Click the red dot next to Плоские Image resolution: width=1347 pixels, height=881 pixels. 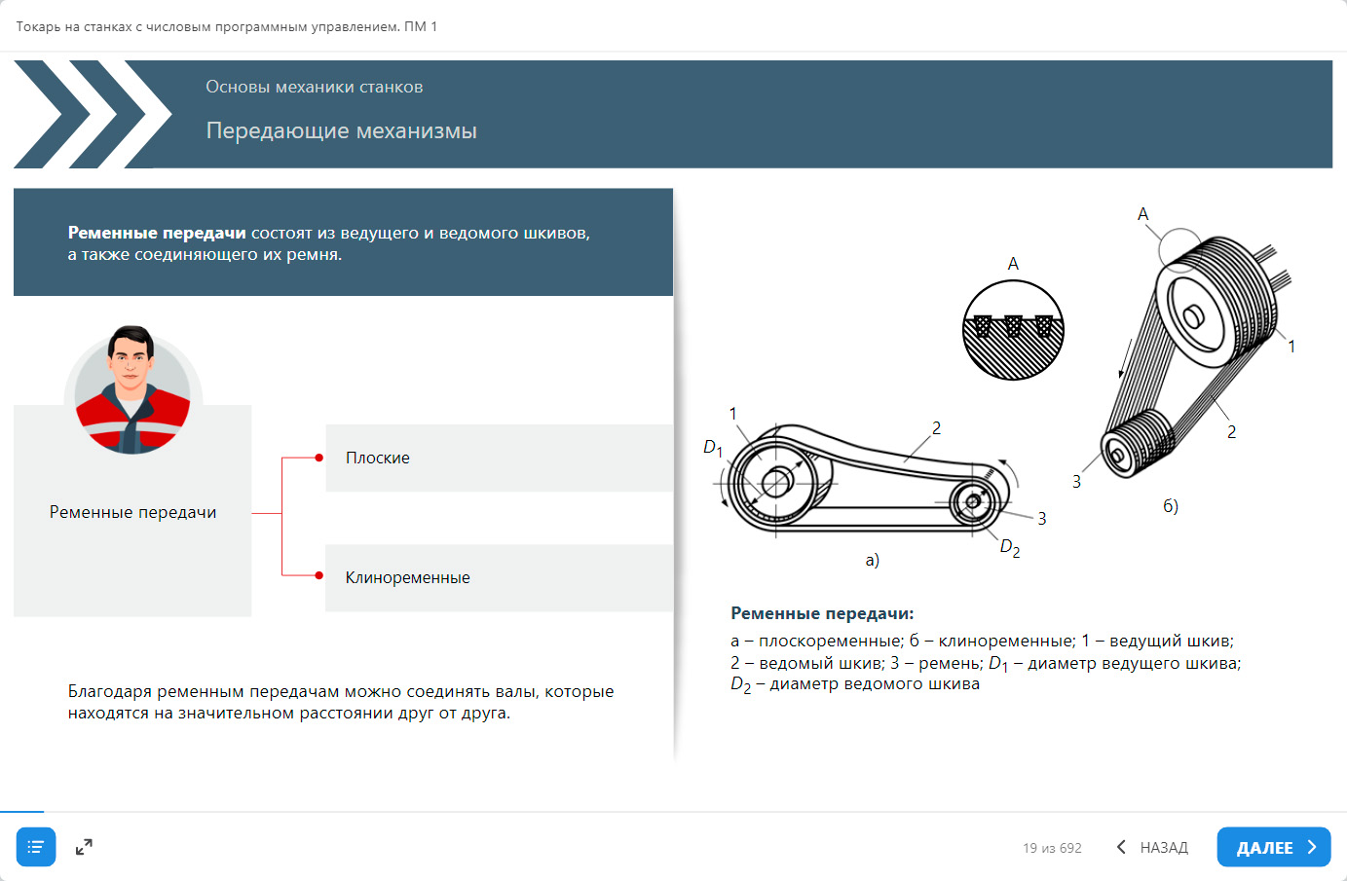(318, 458)
